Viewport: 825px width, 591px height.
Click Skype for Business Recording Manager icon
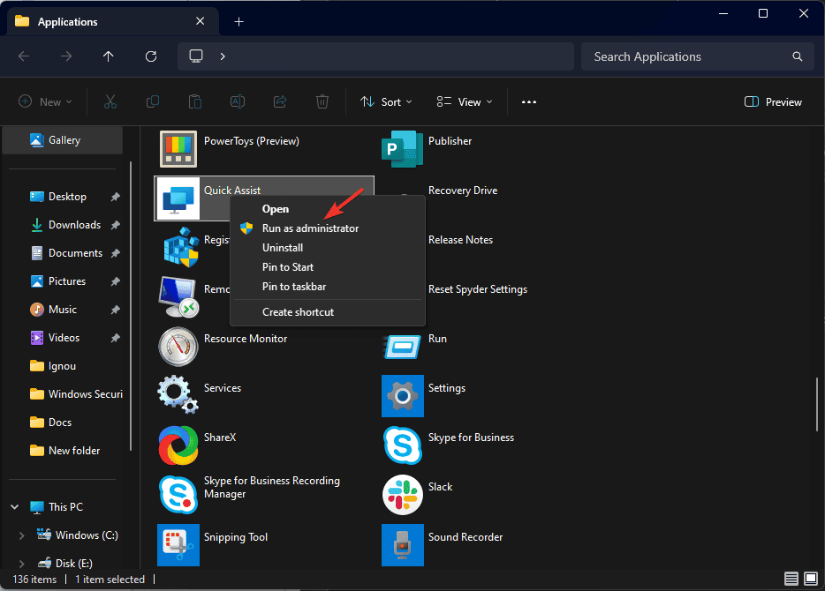coord(178,494)
